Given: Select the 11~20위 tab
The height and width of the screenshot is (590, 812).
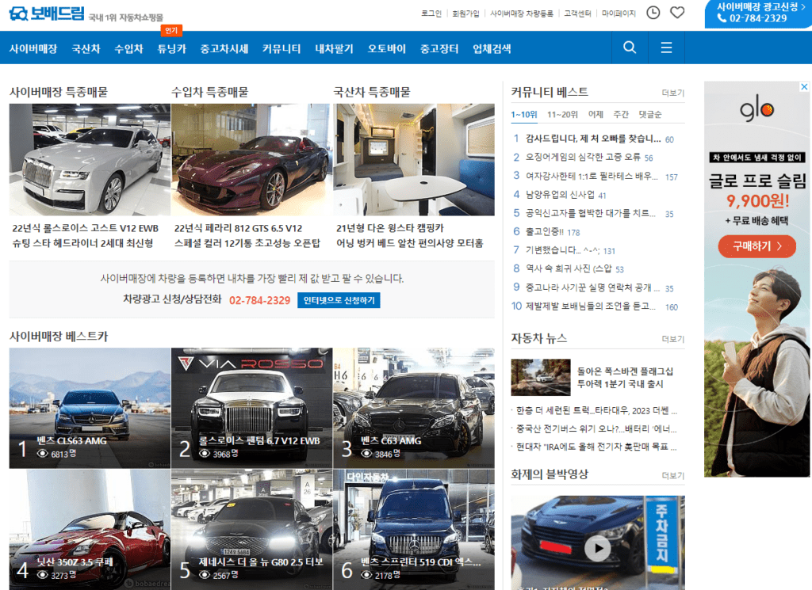Looking at the screenshot, I should (562, 114).
